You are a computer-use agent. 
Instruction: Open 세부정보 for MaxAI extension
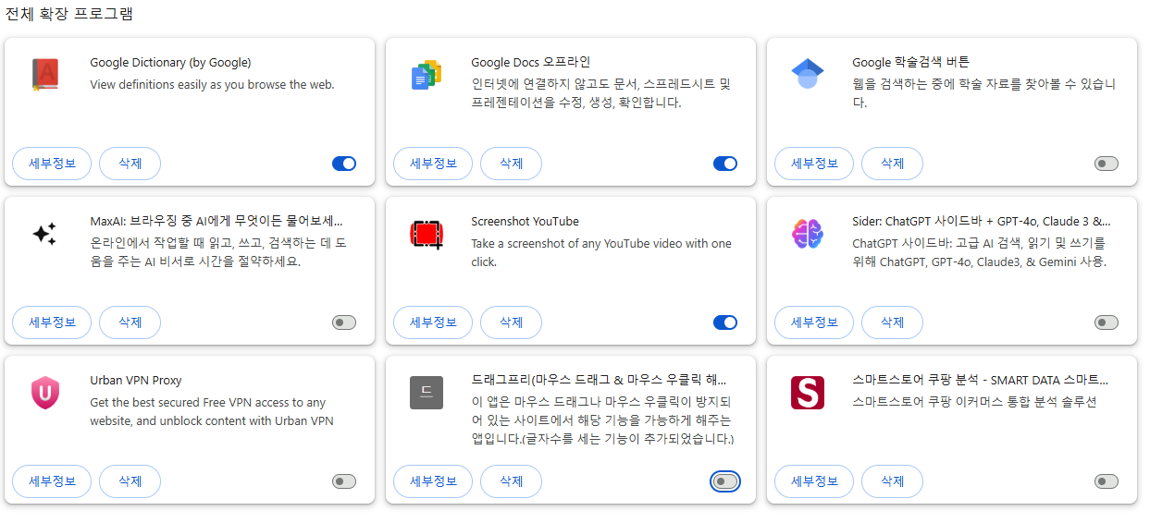point(52,322)
